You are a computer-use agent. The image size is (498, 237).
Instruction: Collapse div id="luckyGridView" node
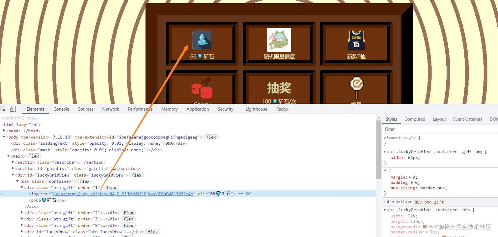13,175
